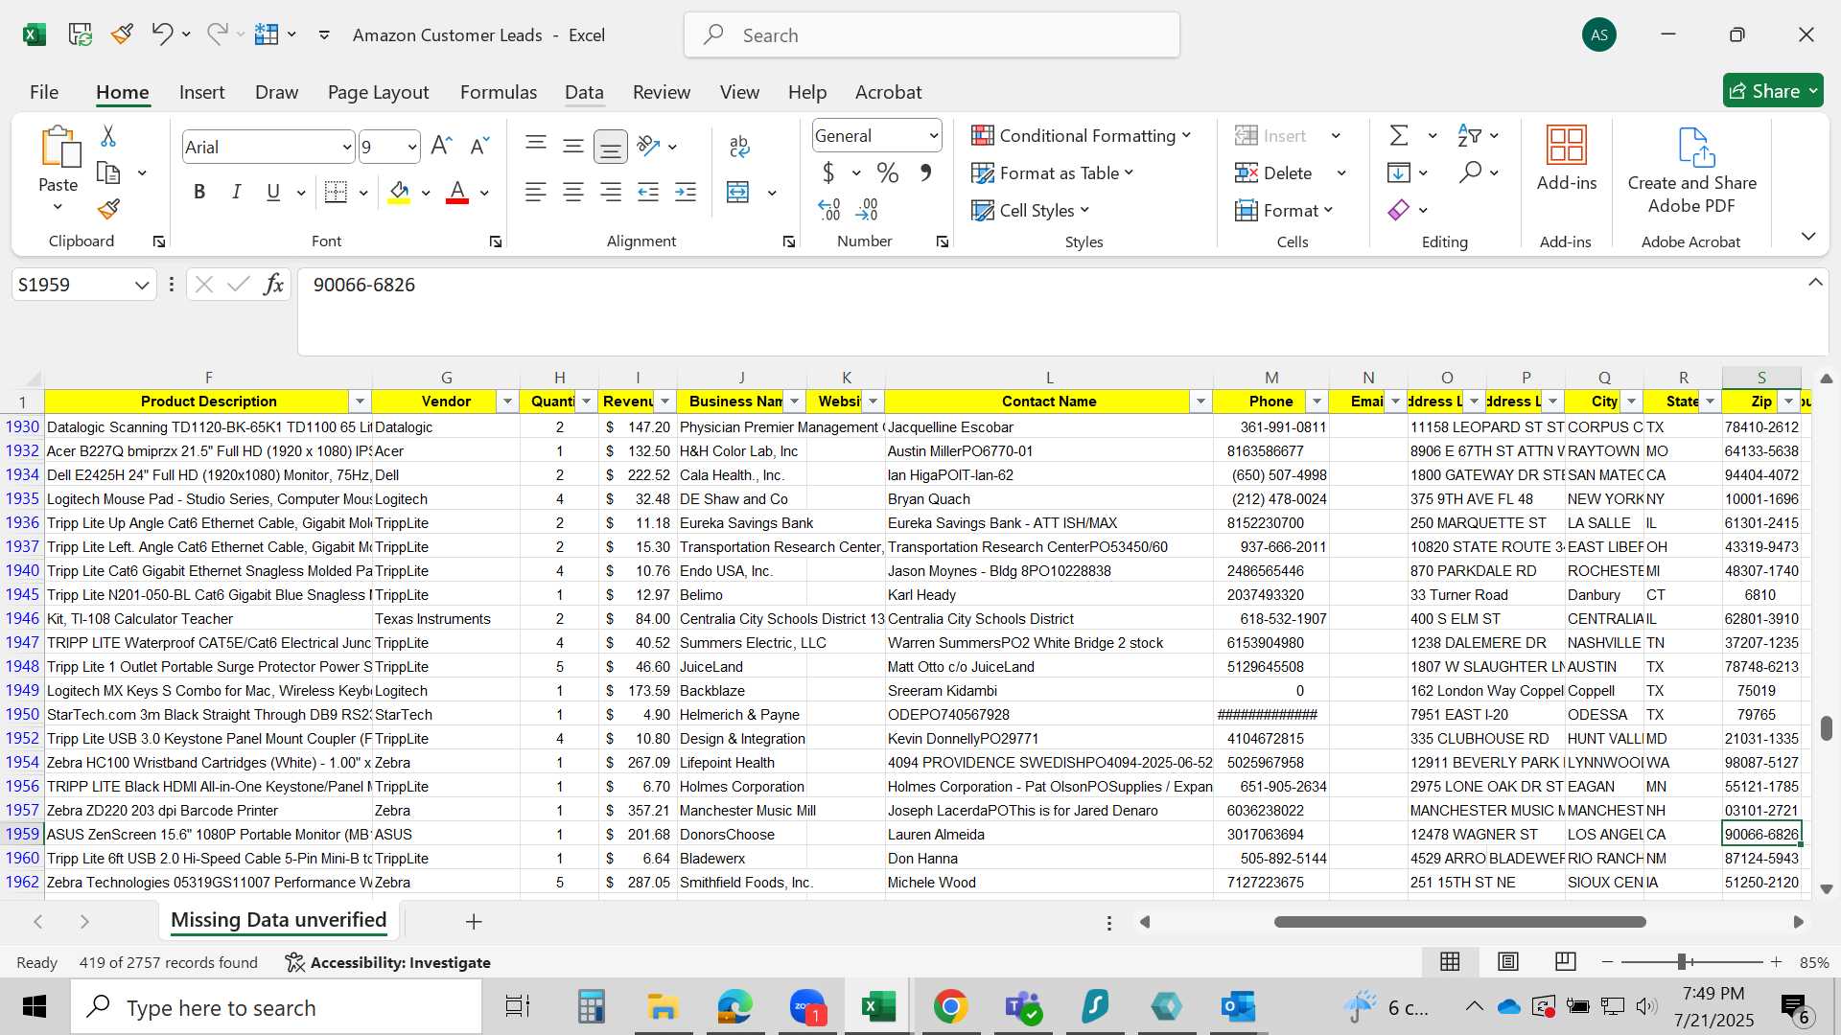Screen dimensions: 1841x1035
Task: Click the Cut scissors icon
Action: [108, 137]
